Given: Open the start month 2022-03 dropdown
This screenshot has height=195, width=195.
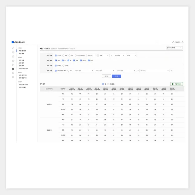Looking at the screenshot, I should coord(92,55).
